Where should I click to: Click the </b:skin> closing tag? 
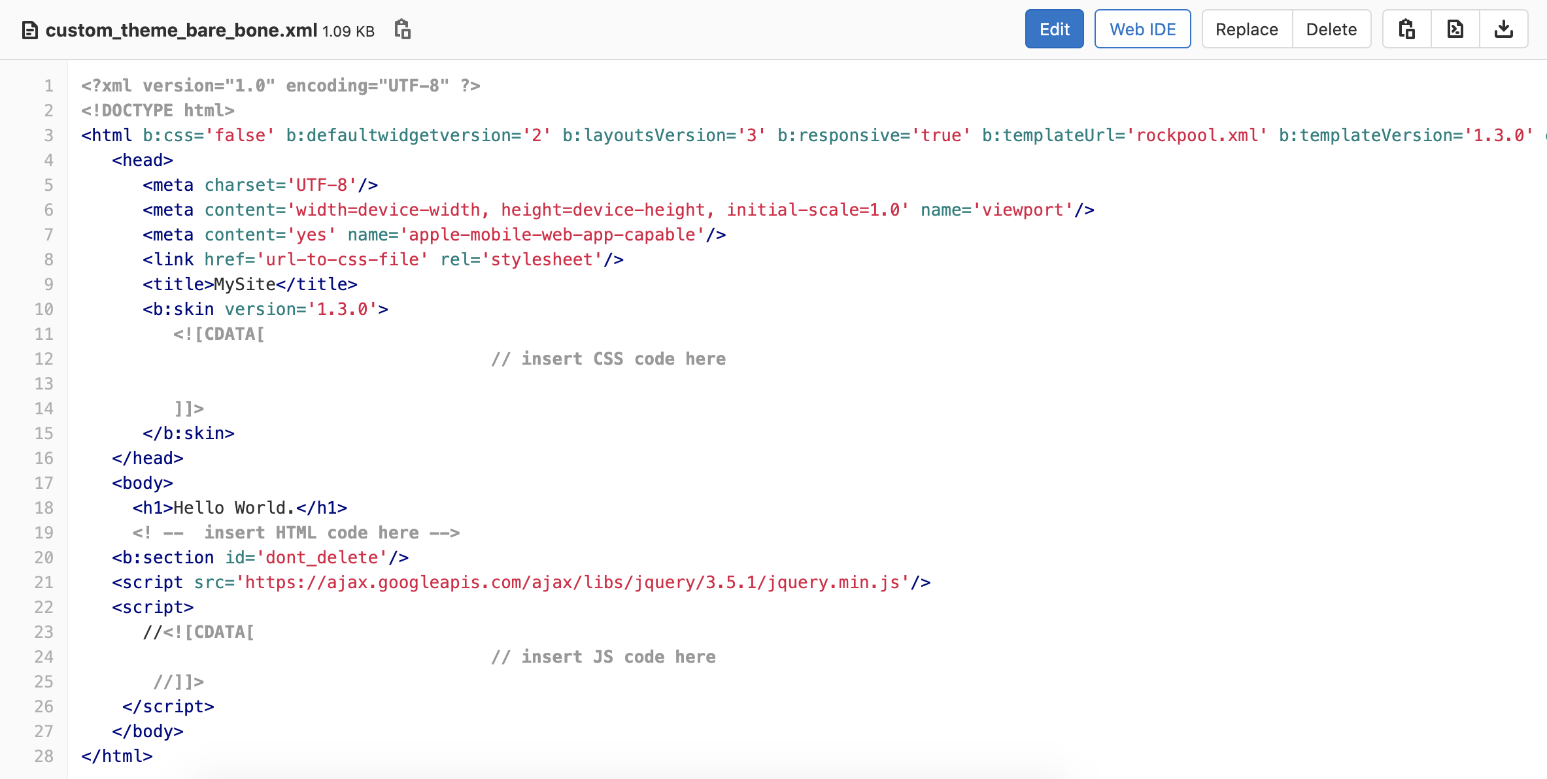tap(188, 433)
